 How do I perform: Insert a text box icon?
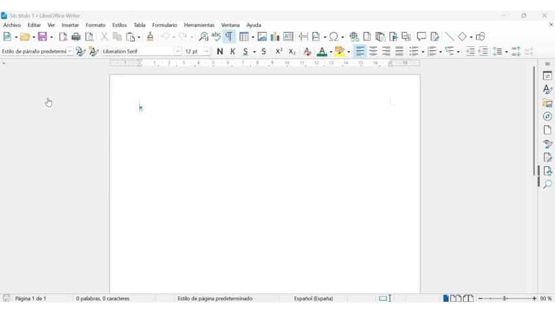pyautogui.click(x=288, y=37)
